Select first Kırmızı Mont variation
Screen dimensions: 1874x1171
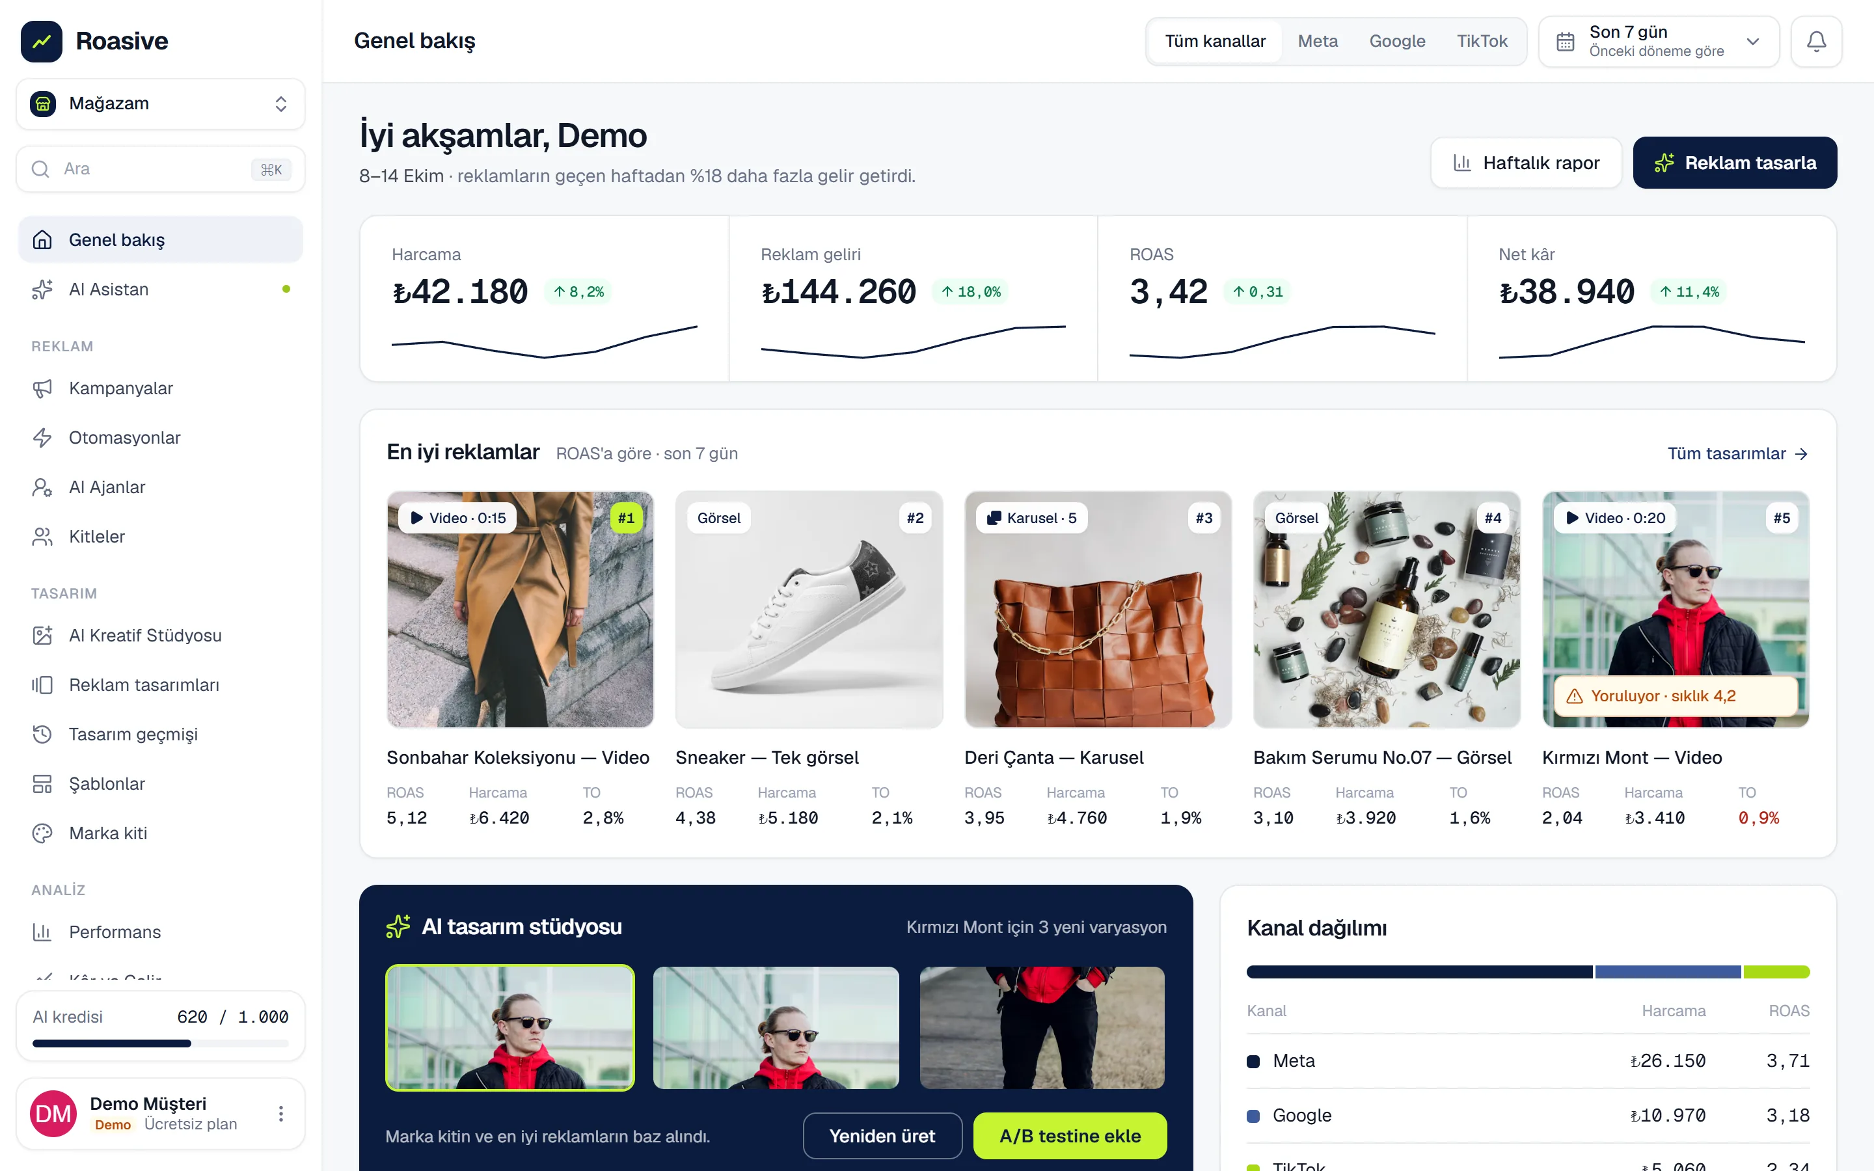point(510,1028)
